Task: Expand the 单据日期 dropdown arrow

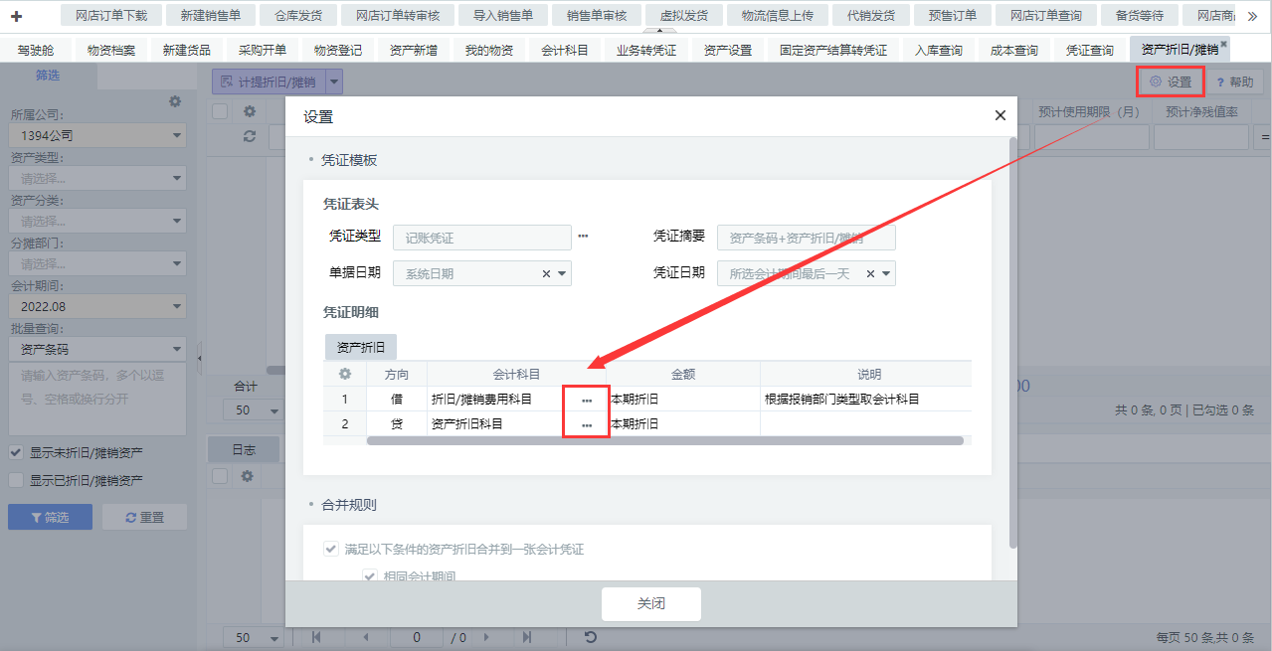Action: (562, 274)
